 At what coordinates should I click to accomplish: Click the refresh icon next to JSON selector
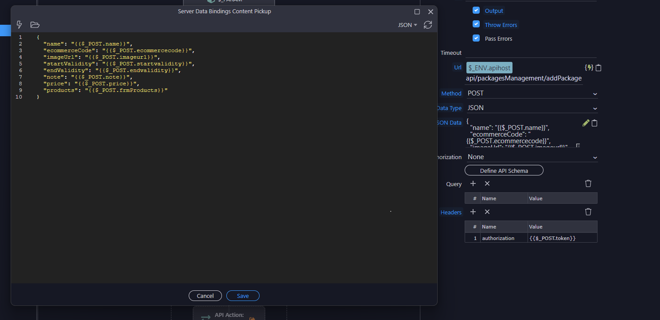pyautogui.click(x=427, y=25)
